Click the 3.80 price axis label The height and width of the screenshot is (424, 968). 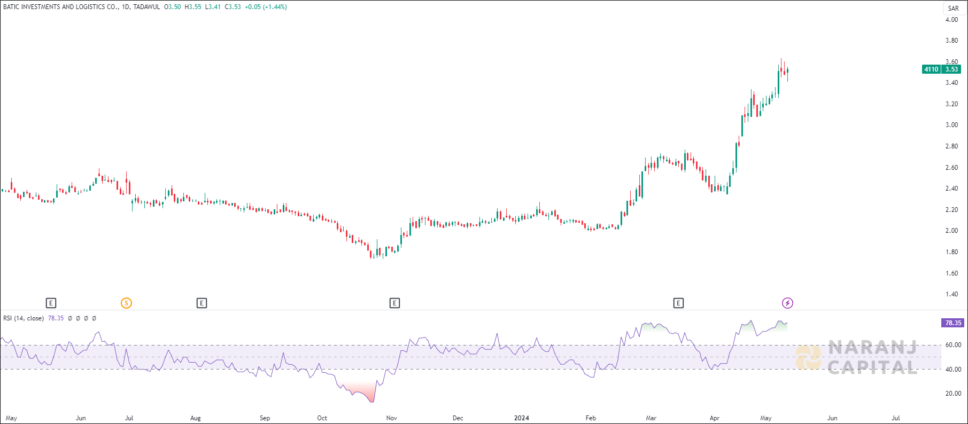951,41
